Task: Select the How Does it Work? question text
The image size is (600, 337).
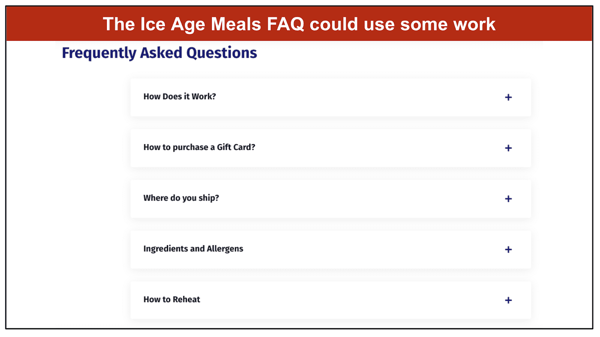Action: pyautogui.click(x=180, y=97)
